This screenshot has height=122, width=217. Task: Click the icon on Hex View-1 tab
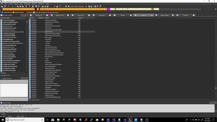click(73, 15)
